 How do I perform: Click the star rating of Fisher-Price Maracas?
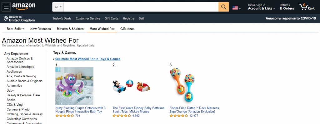[179, 116]
